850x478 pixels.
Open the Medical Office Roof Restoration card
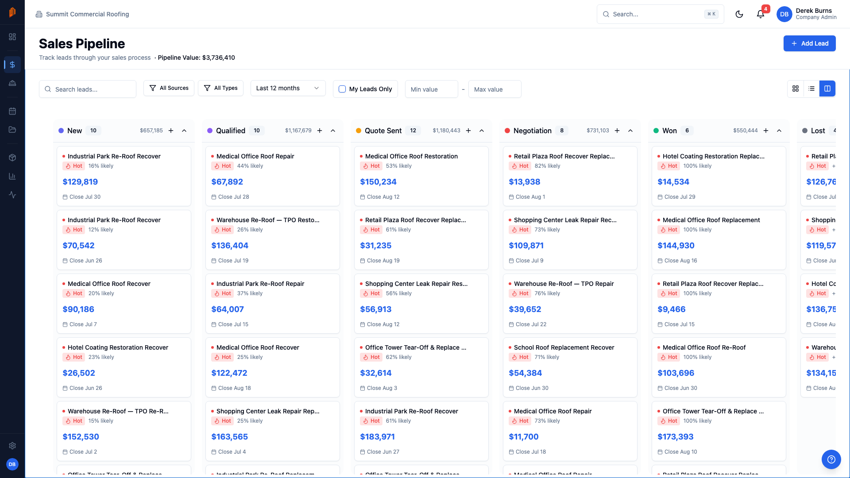(421, 176)
